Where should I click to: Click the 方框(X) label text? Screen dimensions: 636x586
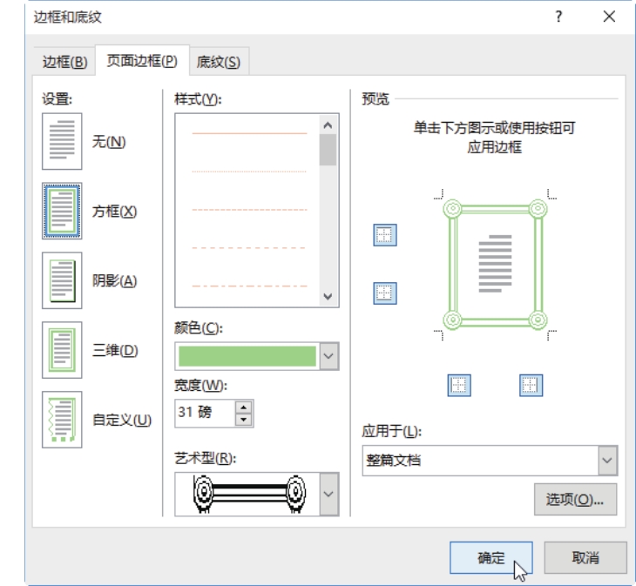[115, 212]
